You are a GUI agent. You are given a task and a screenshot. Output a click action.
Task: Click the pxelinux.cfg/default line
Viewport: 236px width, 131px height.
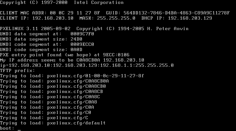53,123
